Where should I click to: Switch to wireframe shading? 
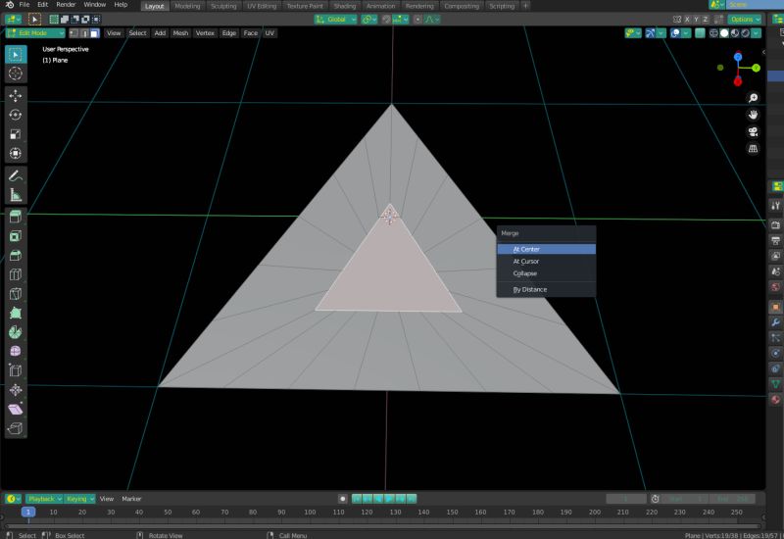713,33
